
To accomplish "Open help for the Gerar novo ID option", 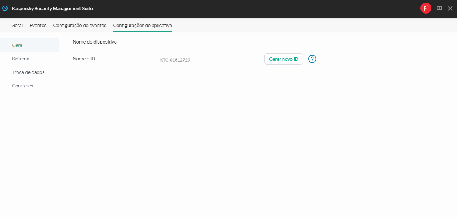I will (x=312, y=59).
